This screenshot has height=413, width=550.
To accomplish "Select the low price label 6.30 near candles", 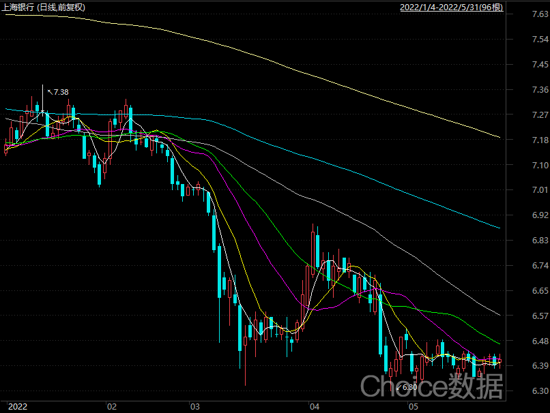I will [409, 387].
